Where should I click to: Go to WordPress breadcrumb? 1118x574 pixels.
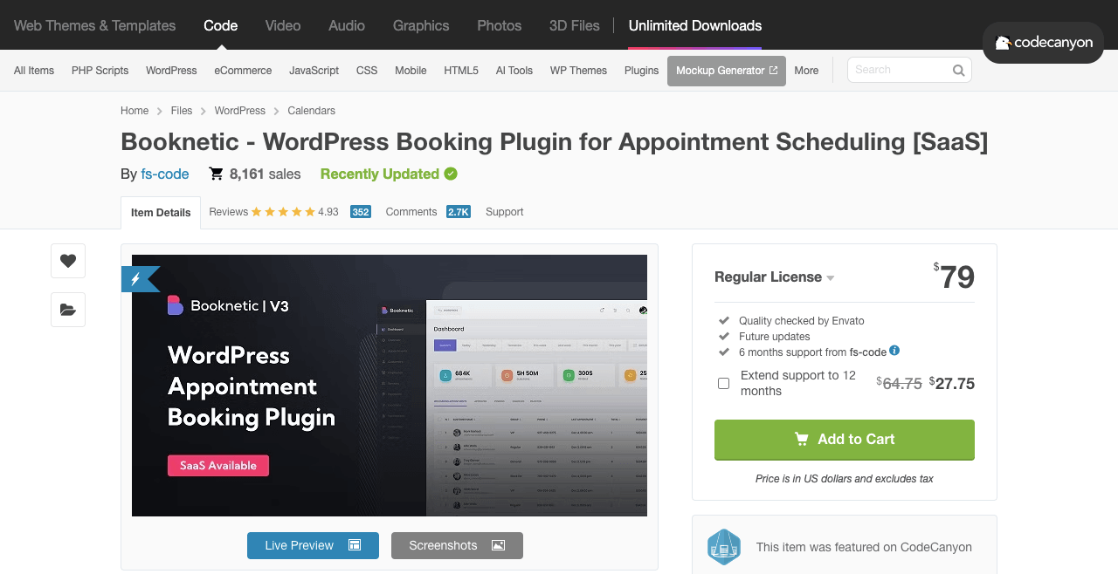[240, 111]
